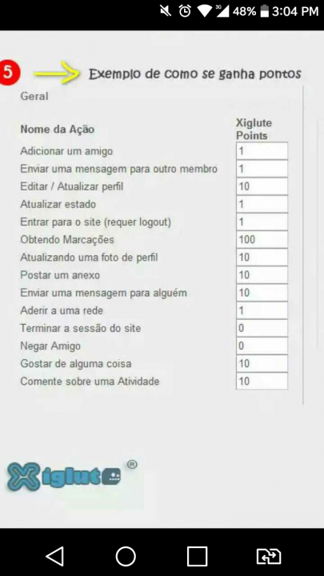Select the Editar / Atualizar perfil points field
Screen dimensions: 324x576
(x=262, y=186)
